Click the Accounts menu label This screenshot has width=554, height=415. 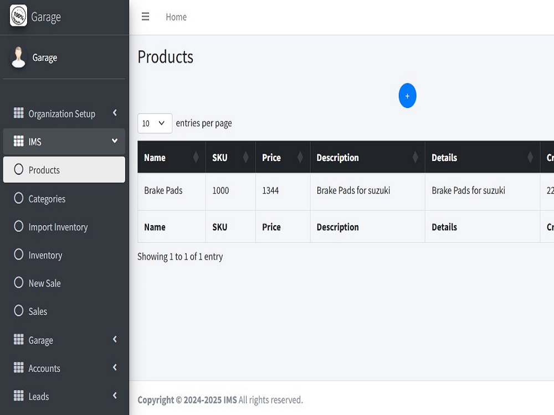(x=44, y=369)
